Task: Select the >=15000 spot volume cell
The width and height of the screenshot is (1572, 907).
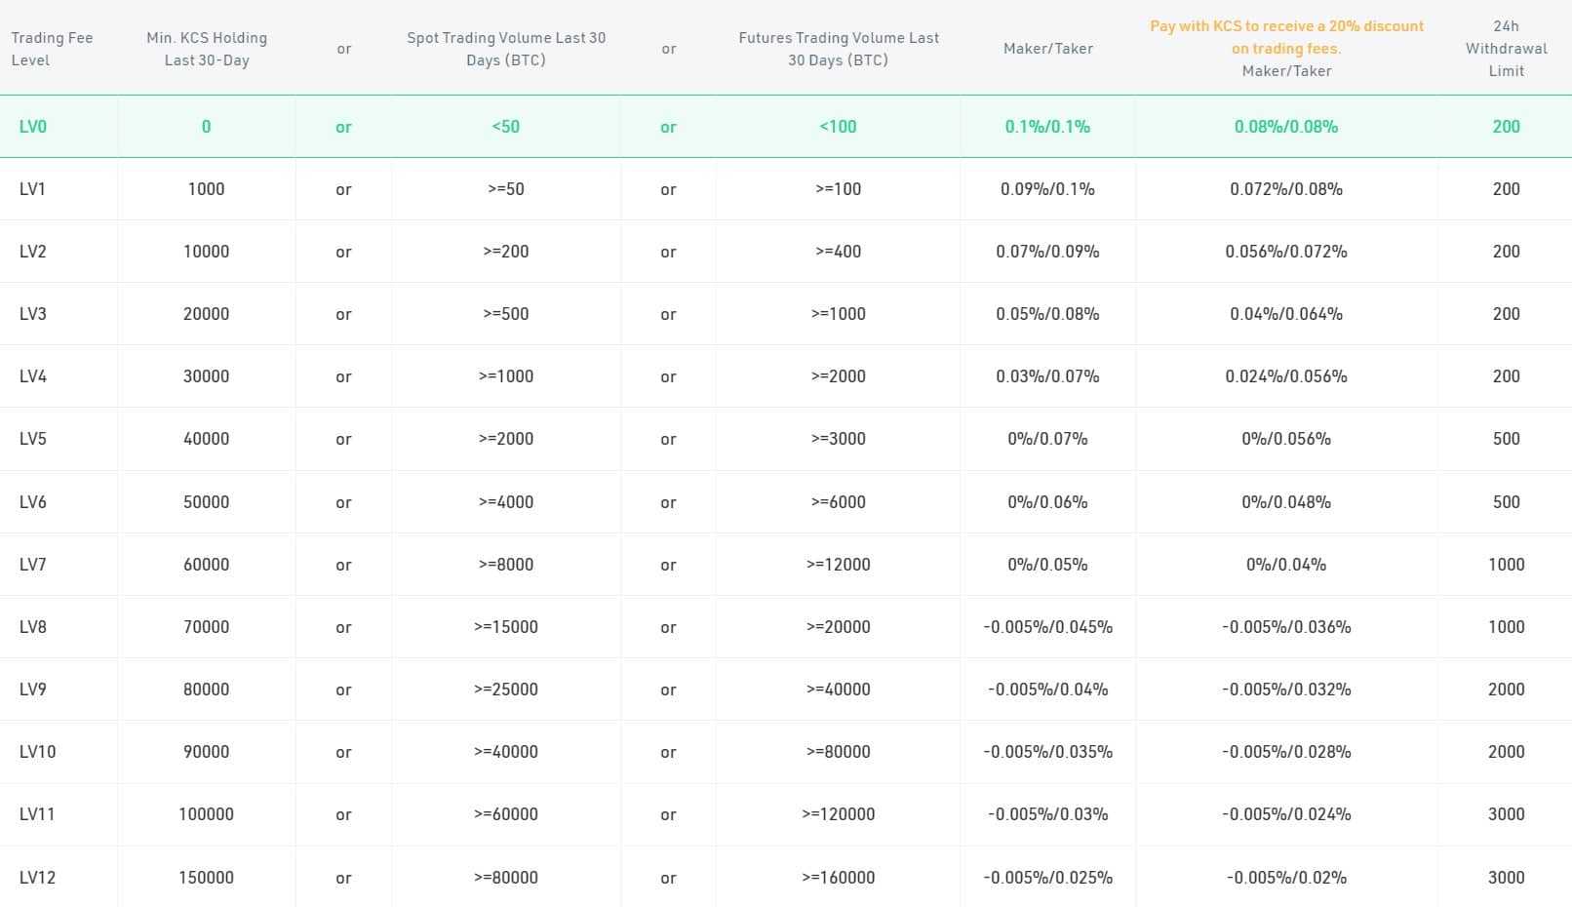Action: (505, 627)
